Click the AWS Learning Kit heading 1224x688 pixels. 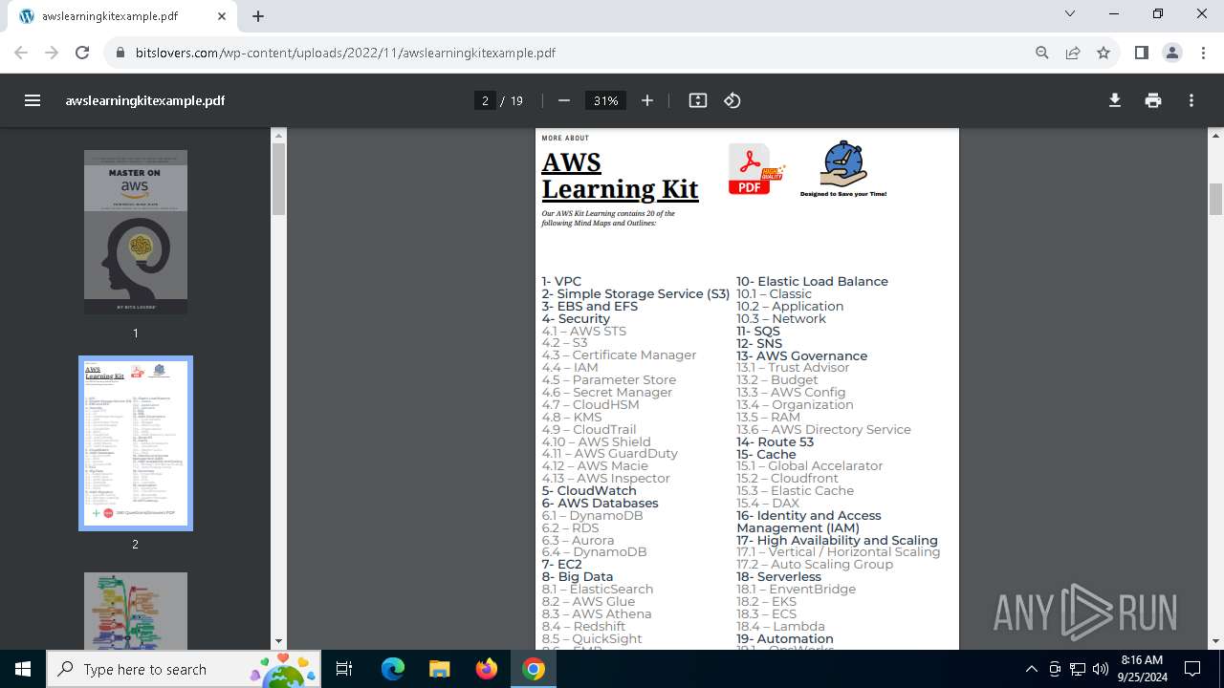620,177
